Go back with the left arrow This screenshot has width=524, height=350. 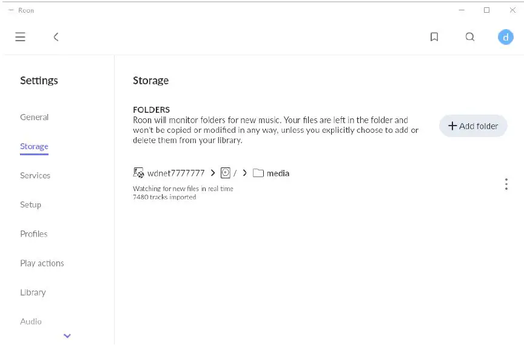pos(56,37)
